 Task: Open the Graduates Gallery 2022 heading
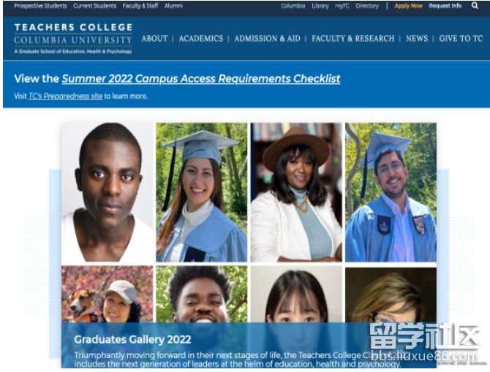(x=132, y=340)
